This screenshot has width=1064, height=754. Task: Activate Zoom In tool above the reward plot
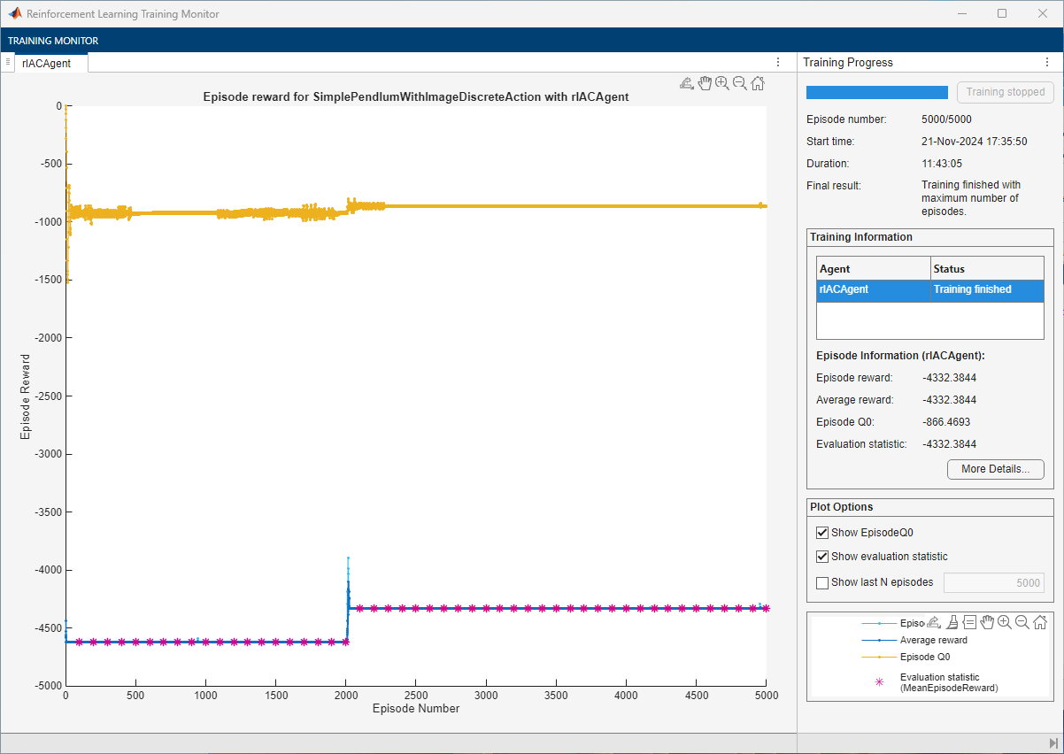tap(722, 83)
